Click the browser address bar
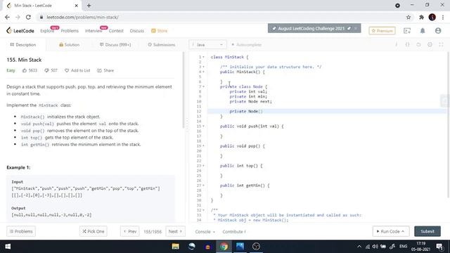Screen dimensions: 450x253 coord(221,17)
